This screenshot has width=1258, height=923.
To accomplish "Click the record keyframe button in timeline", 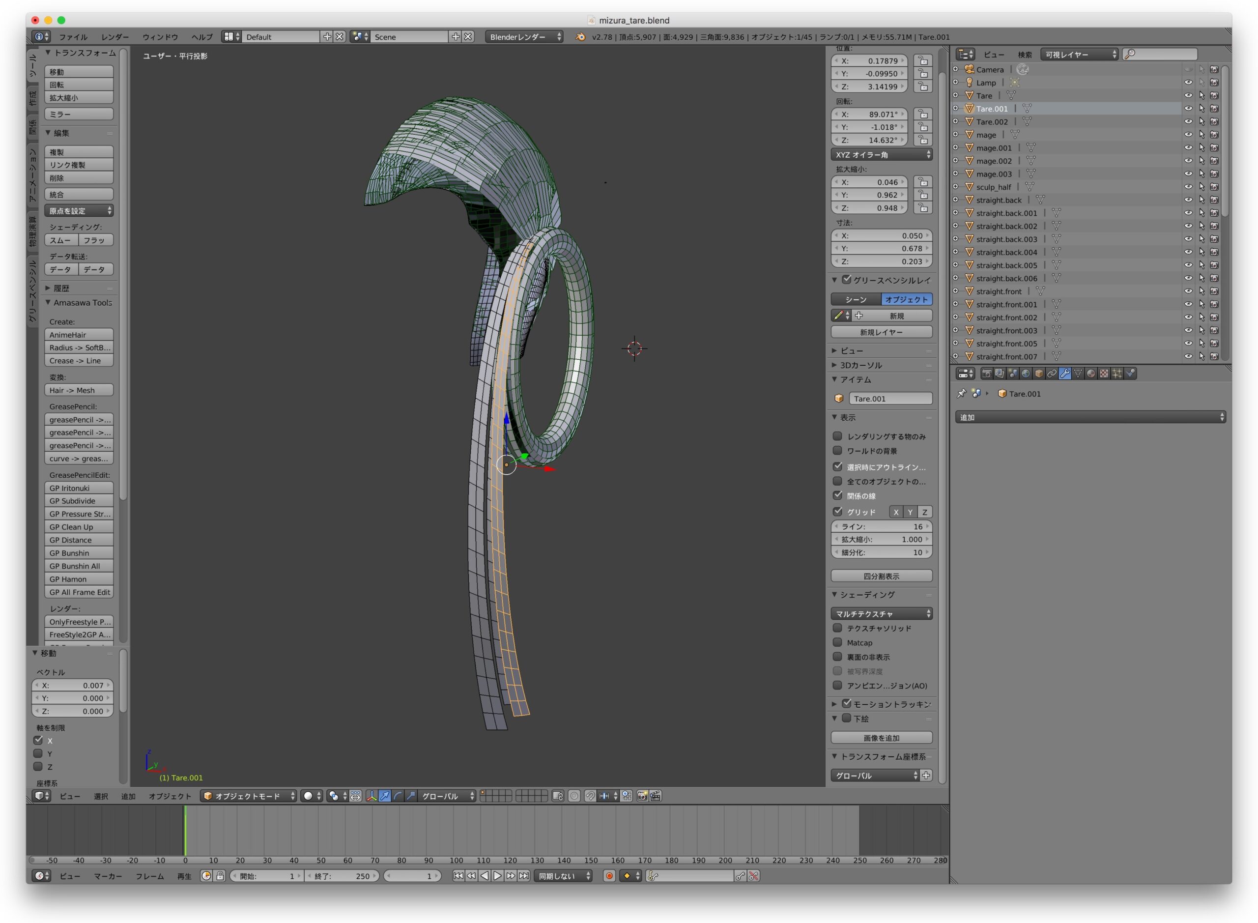I will pos(609,876).
